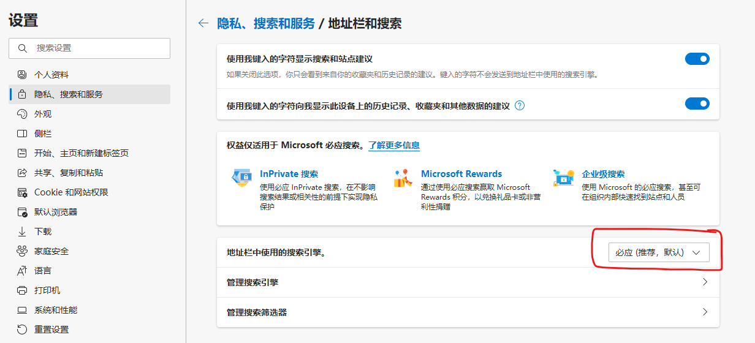The image size is (755, 343).
Task: Open 外观 settings section
Action: coord(90,114)
